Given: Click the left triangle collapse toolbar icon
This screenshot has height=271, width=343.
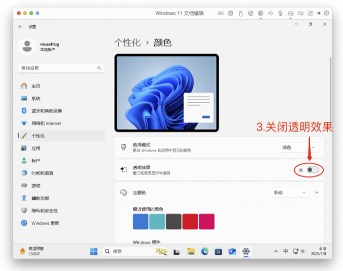Looking at the screenshot, I should click(x=319, y=13).
